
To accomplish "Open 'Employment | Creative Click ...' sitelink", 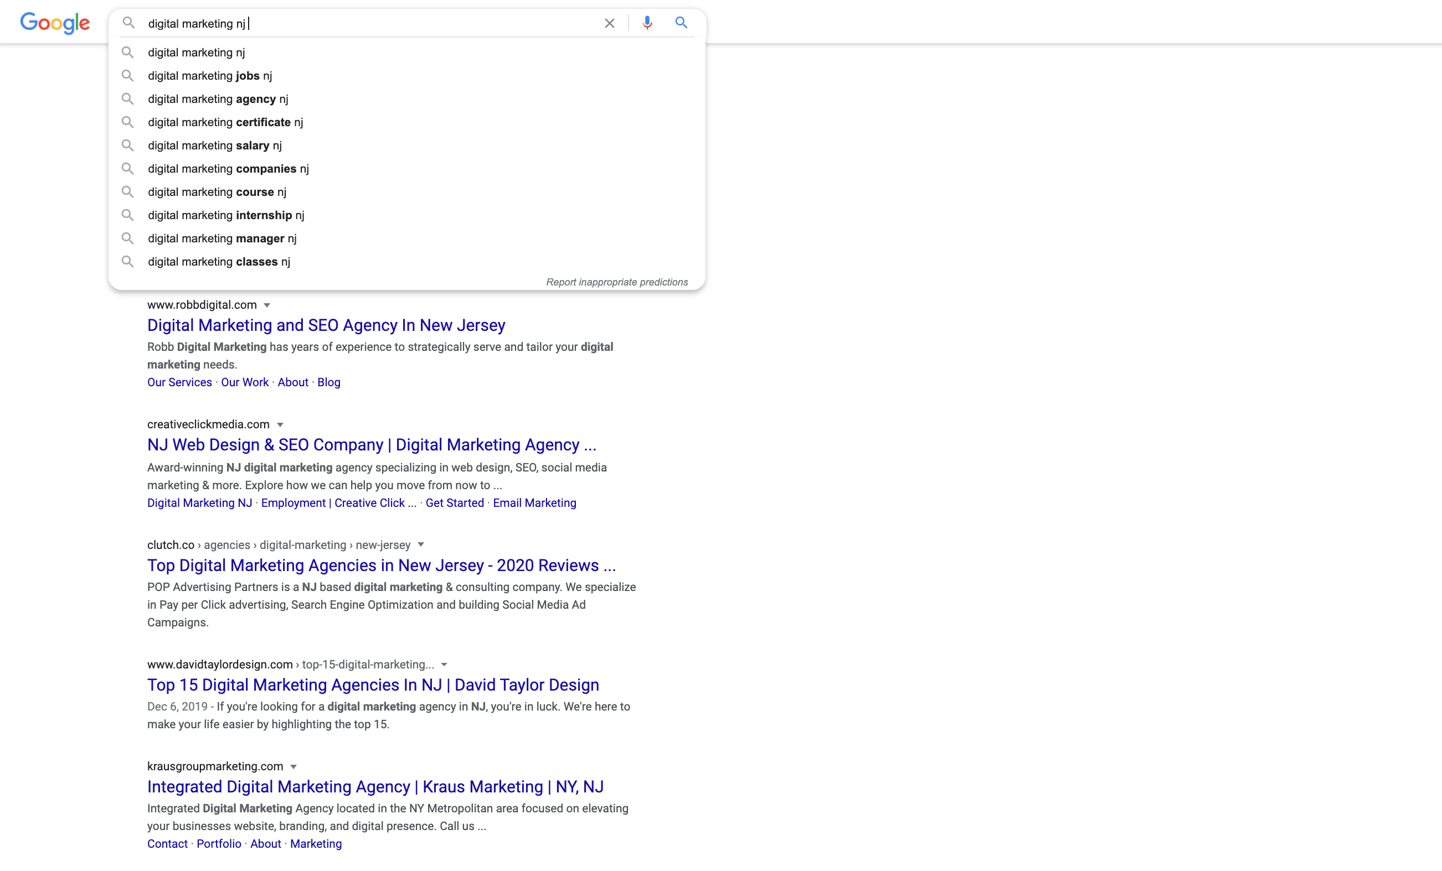I will tap(339, 503).
